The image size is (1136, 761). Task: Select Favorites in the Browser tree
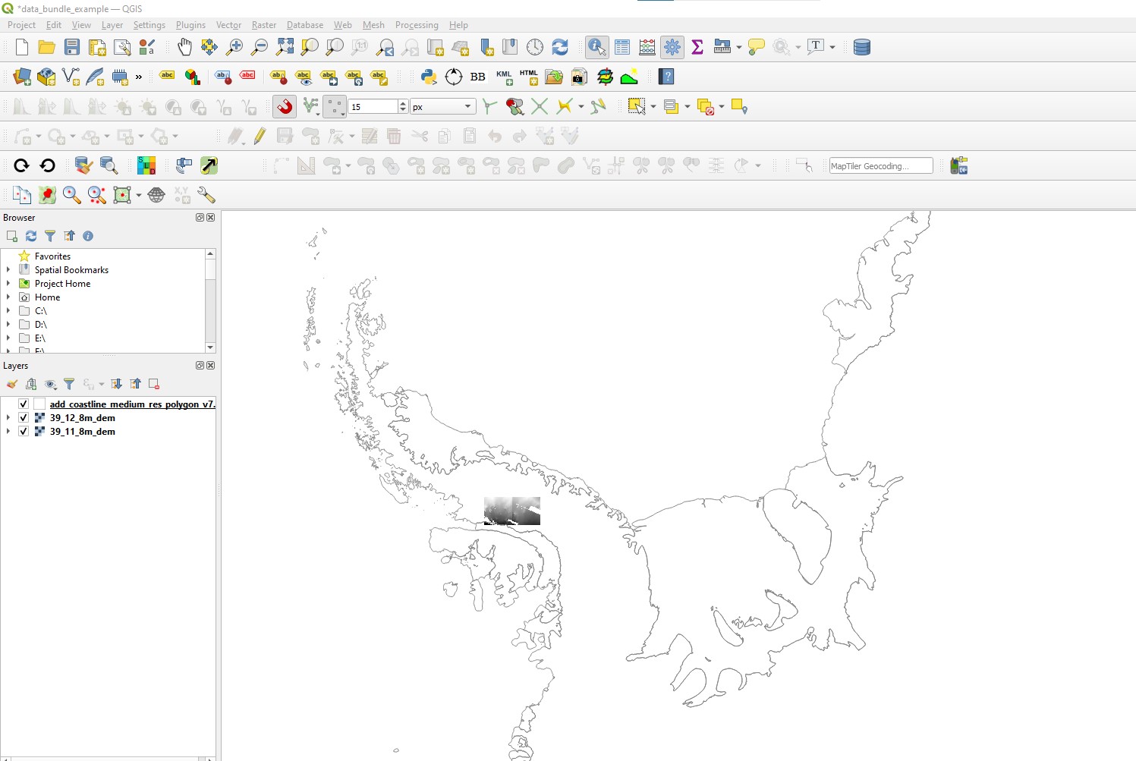tap(52, 256)
